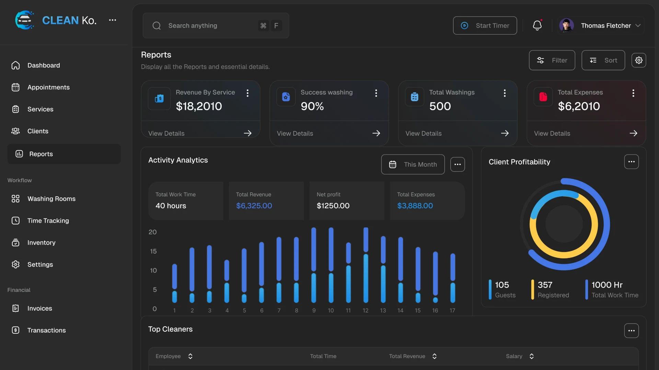Toggle Salary column sort order
Viewport: 659px width, 370px height.
532,356
